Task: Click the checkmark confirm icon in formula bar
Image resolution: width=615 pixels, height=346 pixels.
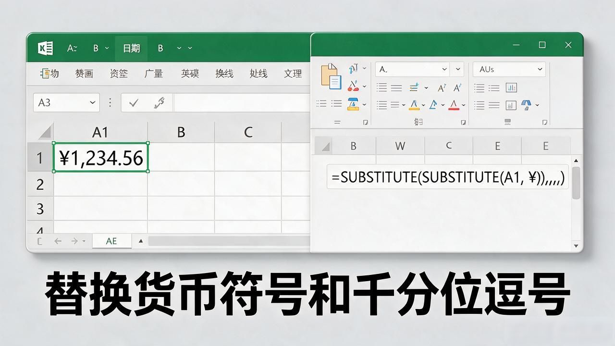Action: pos(134,102)
